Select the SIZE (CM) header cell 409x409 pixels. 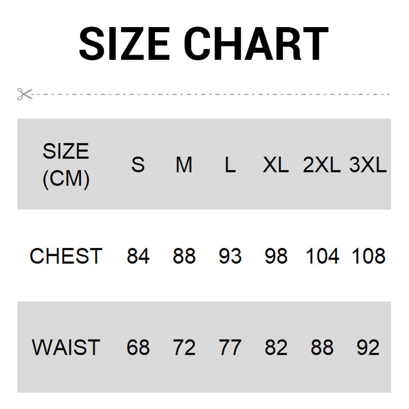tap(66, 165)
